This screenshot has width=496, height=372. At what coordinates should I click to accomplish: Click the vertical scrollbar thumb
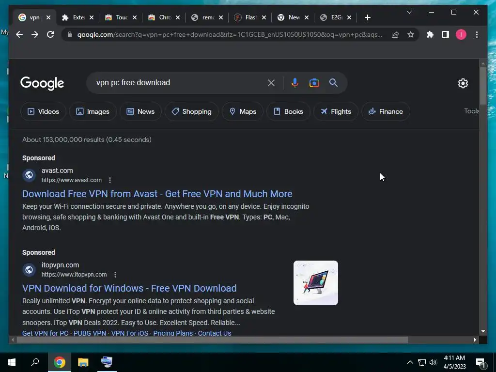click(x=483, y=85)
